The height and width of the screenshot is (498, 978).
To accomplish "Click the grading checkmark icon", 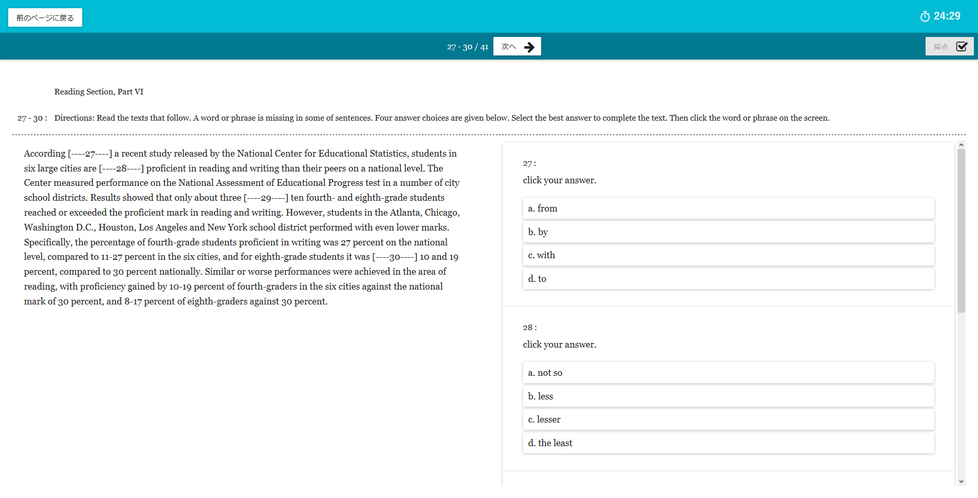I will [962, 47].
